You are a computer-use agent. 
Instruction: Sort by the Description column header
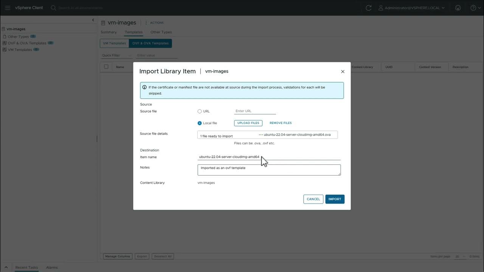460,67
